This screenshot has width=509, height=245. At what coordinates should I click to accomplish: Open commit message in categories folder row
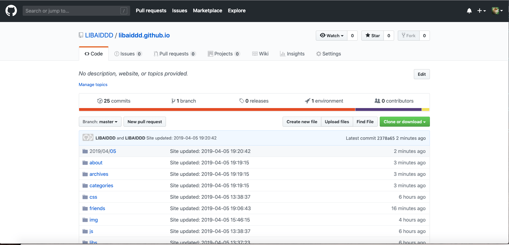coord(210,186)
